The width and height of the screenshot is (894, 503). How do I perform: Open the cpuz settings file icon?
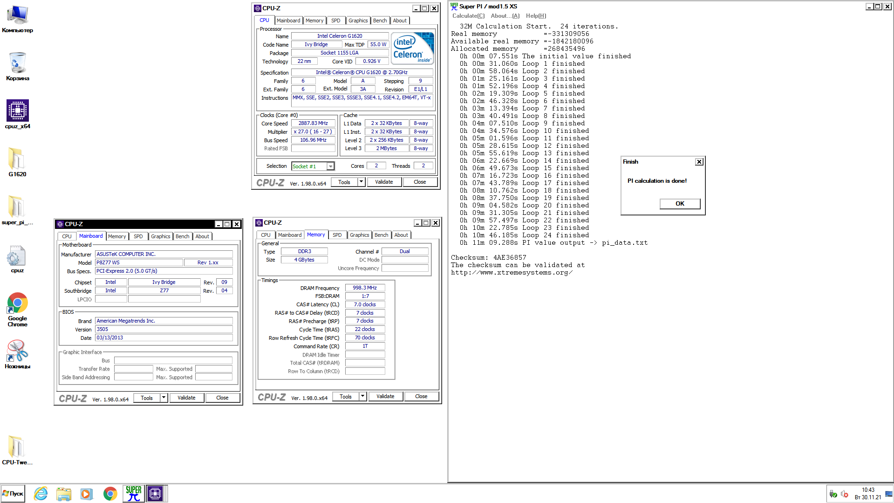tap(17, 259)
